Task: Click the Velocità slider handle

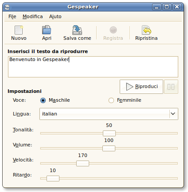Action: (82, 163)
